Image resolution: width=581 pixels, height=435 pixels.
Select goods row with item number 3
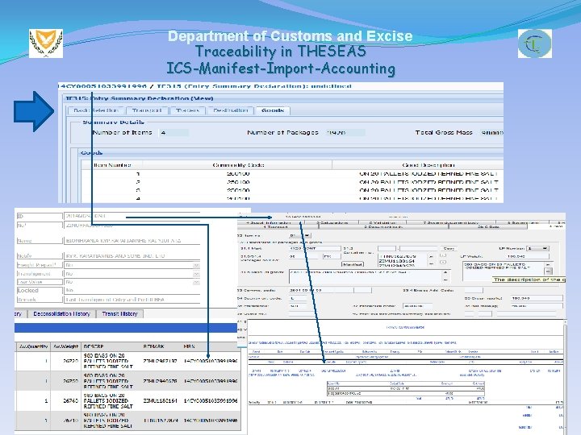click(292, 190)
